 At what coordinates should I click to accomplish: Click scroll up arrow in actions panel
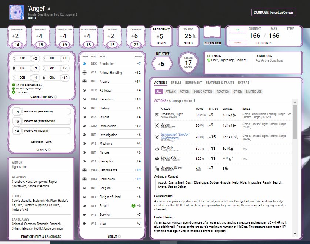[x=295, y=102]
